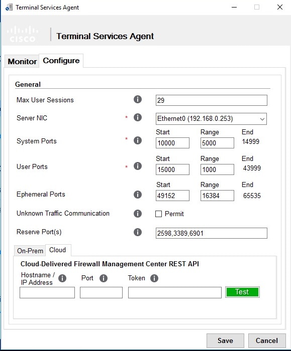
Task: Click the General section heading
Action: (x=28, y=84)
